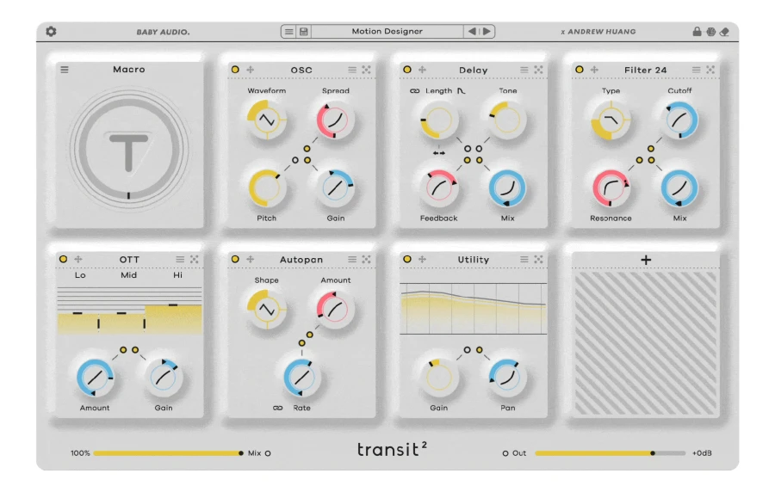This screenshot has width=775, height=492.
Task: Randomize the Utility module parameters
Action: [538, 259]
